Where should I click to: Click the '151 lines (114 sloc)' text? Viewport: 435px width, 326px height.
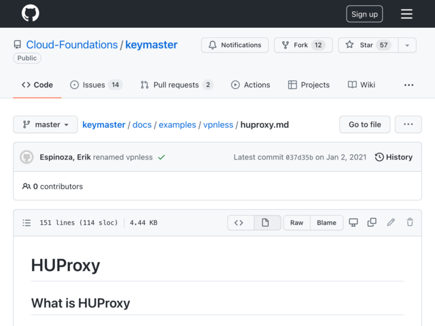tap(79, 223)
